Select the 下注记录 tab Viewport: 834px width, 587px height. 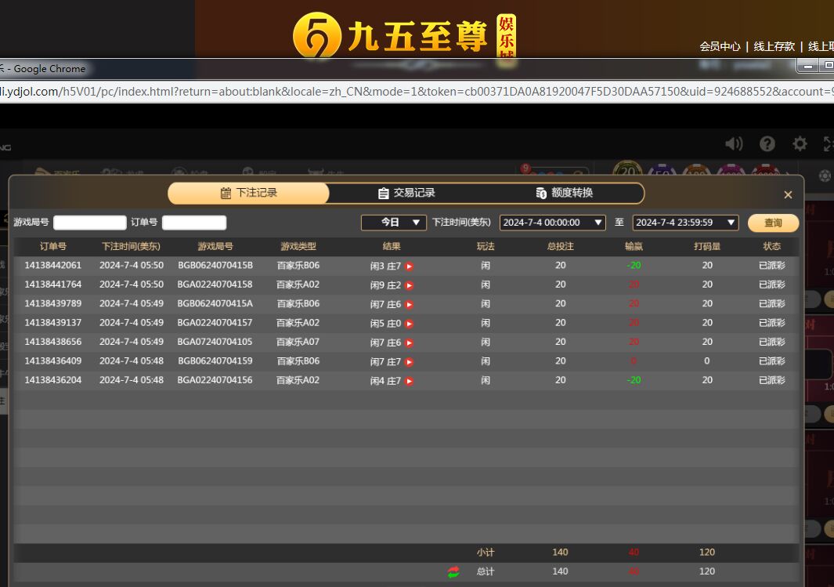[x=249, y=193]
